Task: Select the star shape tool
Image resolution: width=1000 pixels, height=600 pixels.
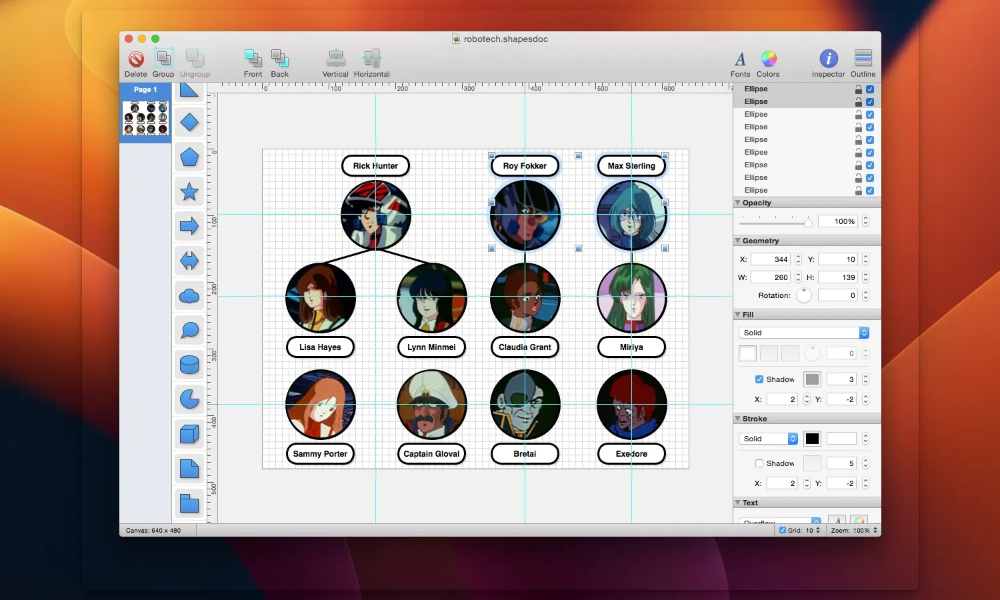Action: 189,192
